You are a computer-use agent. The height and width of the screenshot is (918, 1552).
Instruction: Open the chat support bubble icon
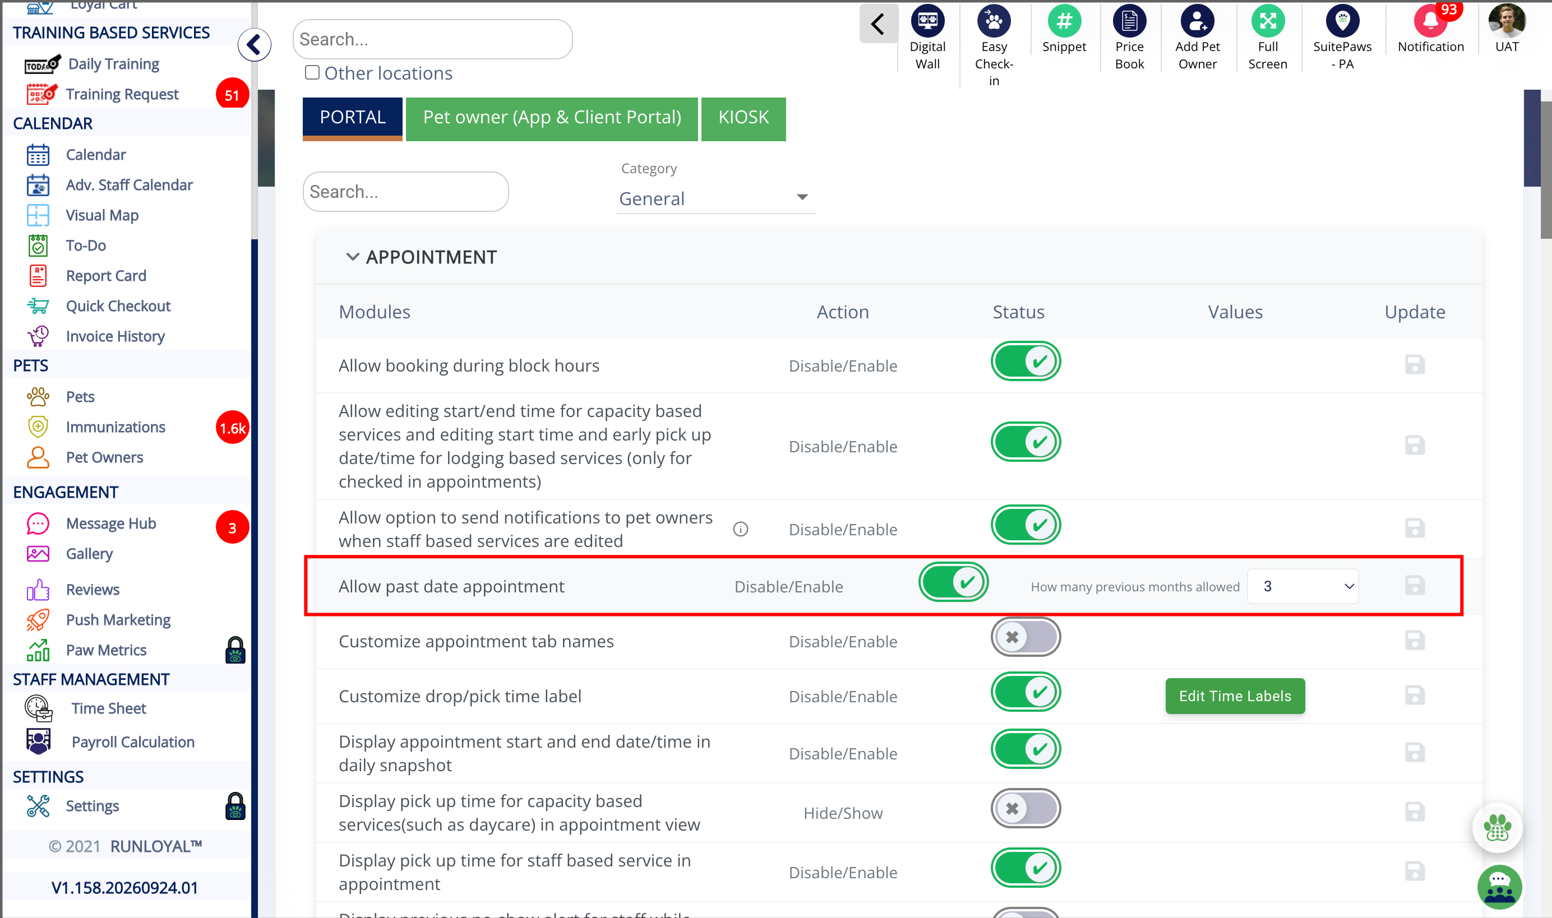pyautogui.click(x=1499, y=887)
